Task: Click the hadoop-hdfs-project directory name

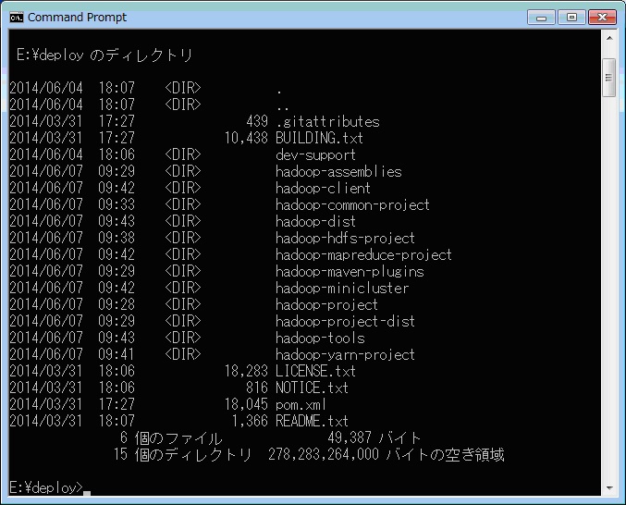Action: [345, 238]
